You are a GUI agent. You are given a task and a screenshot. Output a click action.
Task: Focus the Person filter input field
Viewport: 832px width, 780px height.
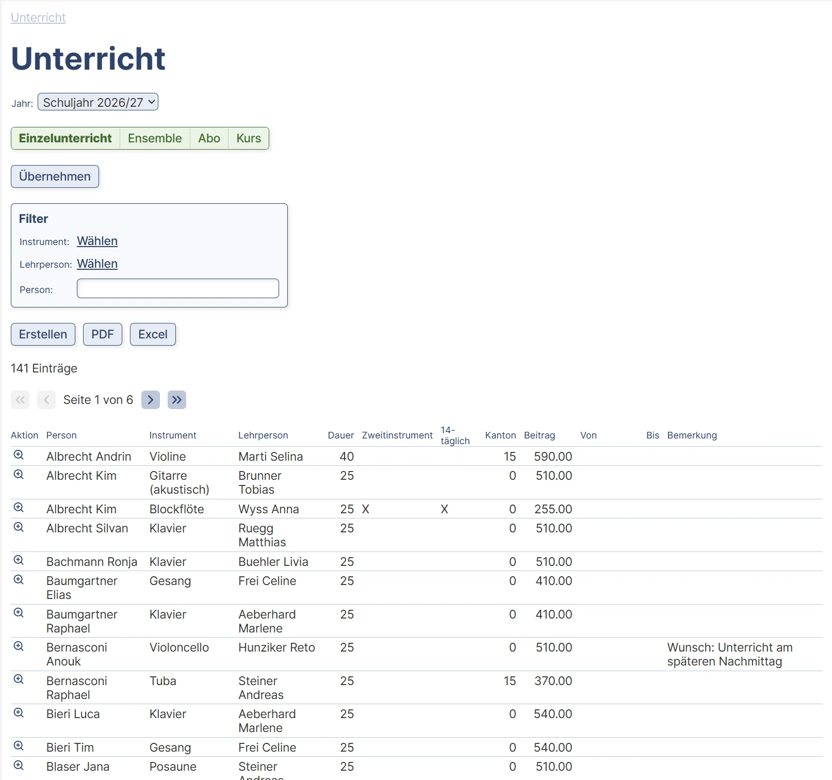click(x=178, y=288)
